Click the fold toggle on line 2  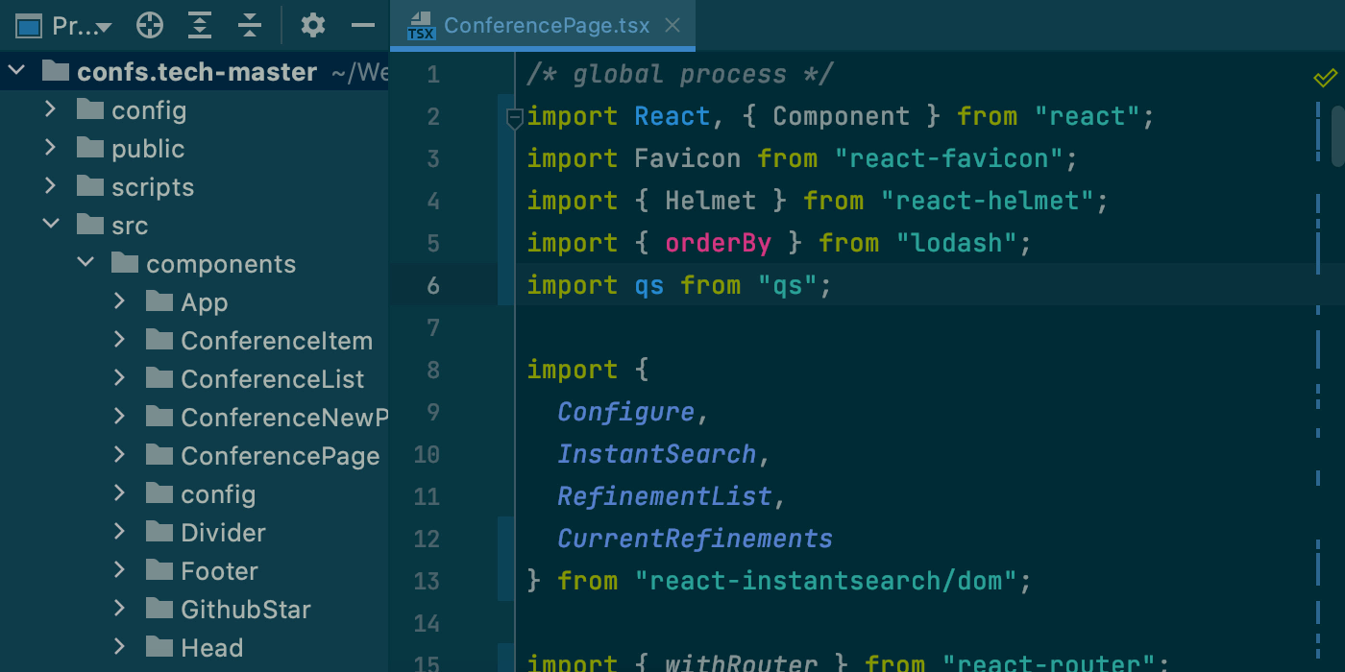pyautogui.click(x=514, y=117)
